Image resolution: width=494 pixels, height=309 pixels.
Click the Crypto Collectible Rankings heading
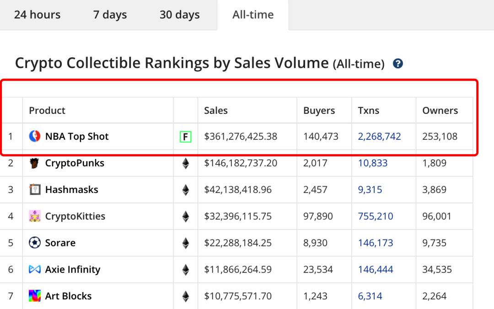pos(200,63)
